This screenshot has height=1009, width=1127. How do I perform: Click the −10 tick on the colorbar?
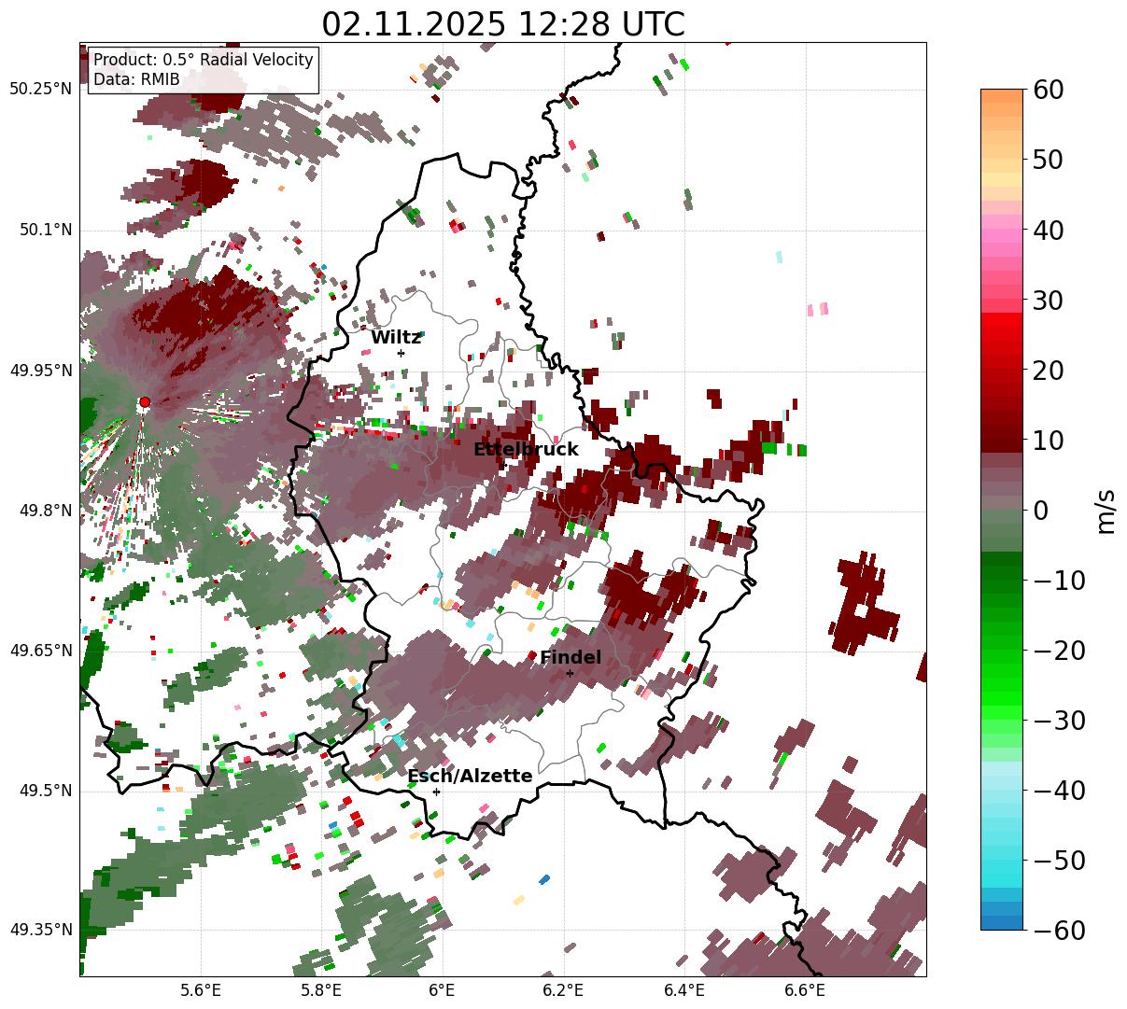(1060, 581)
